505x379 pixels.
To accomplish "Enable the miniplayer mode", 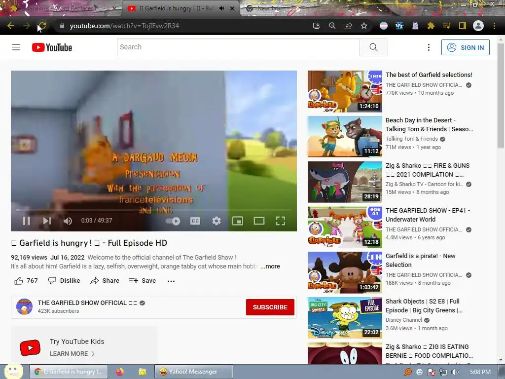I will coord(238,221).
